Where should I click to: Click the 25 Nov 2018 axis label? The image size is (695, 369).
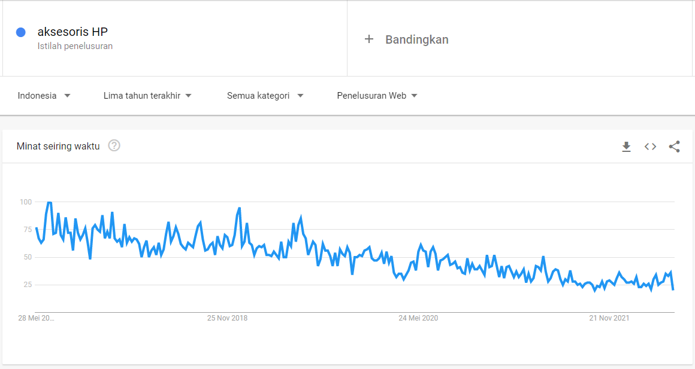[x=227, y=318]
